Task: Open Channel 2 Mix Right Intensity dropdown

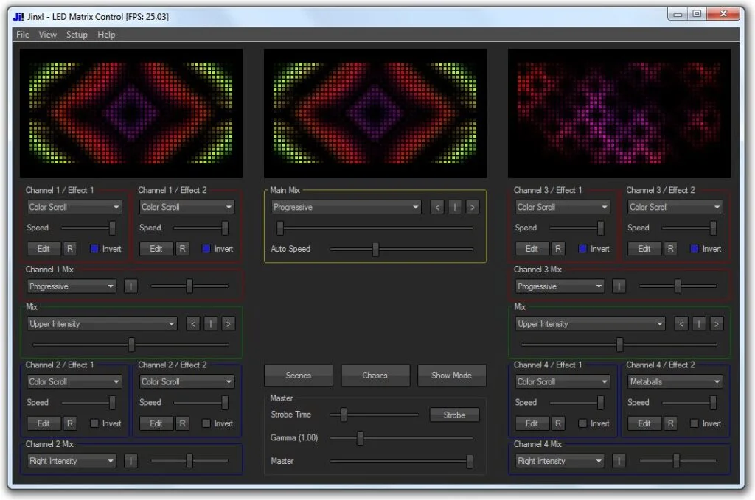Action: coord(72,461)
